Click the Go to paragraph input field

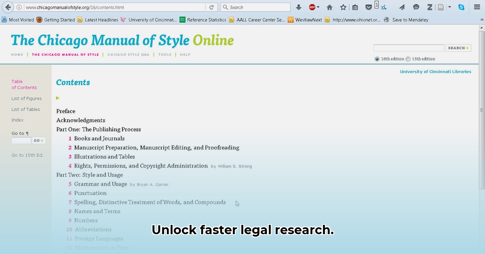point(21,140)
